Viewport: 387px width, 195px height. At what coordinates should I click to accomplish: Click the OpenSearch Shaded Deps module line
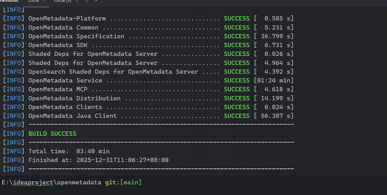148,71
